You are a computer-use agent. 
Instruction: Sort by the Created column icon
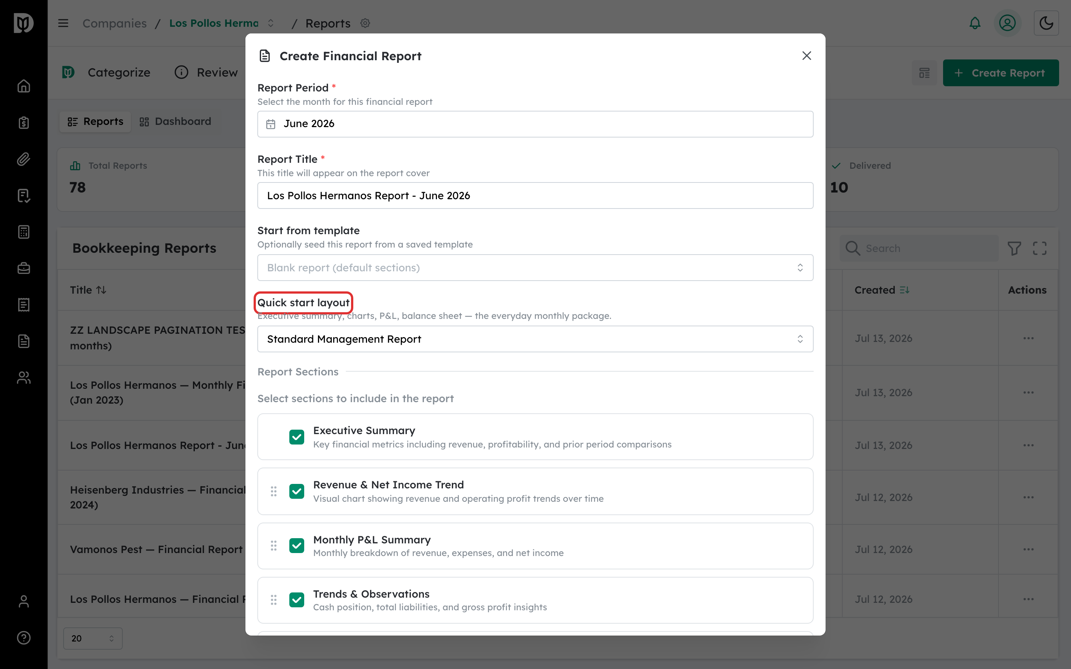pyautogui.click(x=905, y=290)
